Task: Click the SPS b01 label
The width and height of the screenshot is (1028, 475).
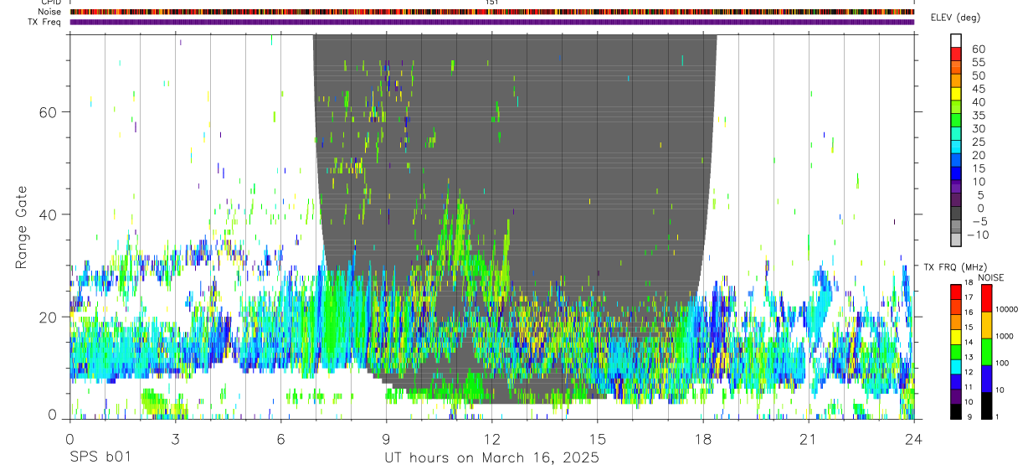Action: pyautogui.click(x=100, y=458)
